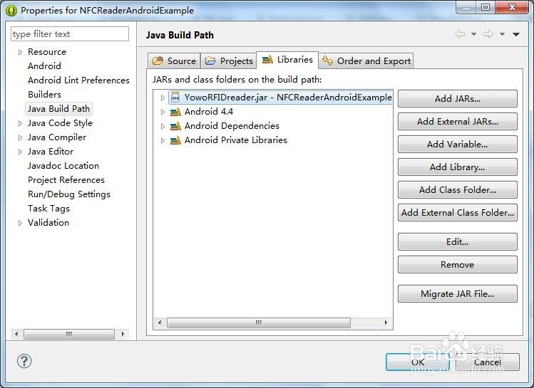This screenshot has height=388, width=534.
Task: Click left tree scroll left arrow
Action: 16,335
